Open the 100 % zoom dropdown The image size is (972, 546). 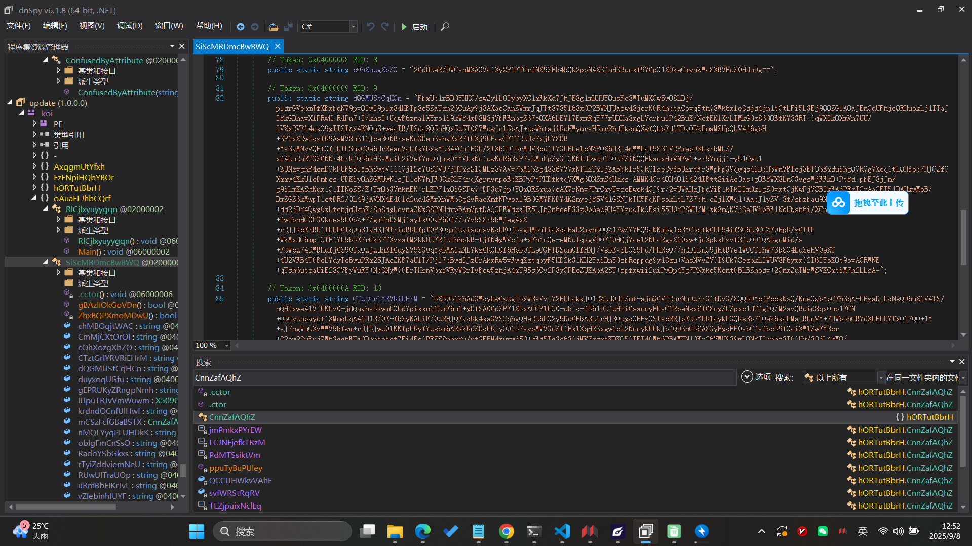(x=226, y=345)
